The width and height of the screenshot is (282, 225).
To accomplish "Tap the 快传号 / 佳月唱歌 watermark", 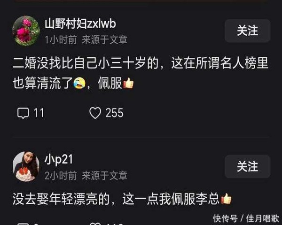I will (246, 218).
